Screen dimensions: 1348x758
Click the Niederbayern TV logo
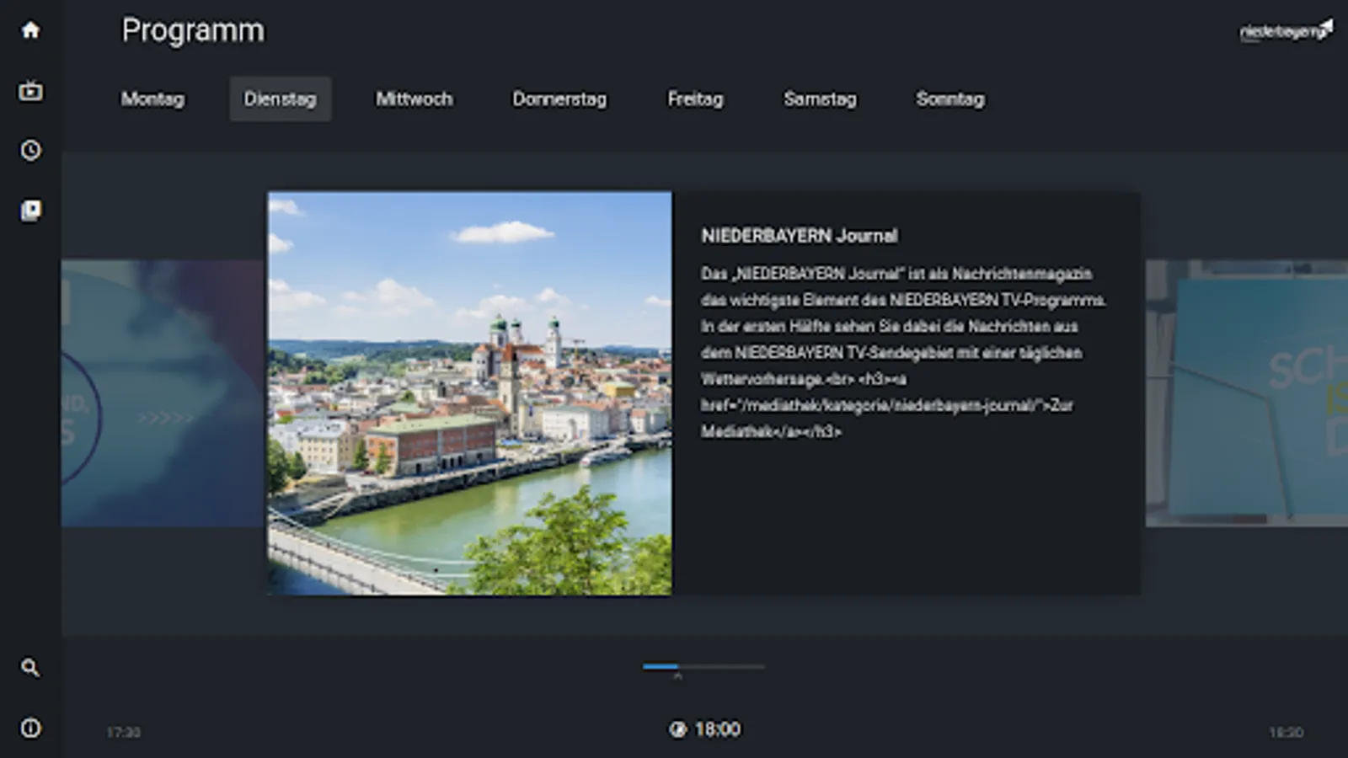(x=1286, y=30)
